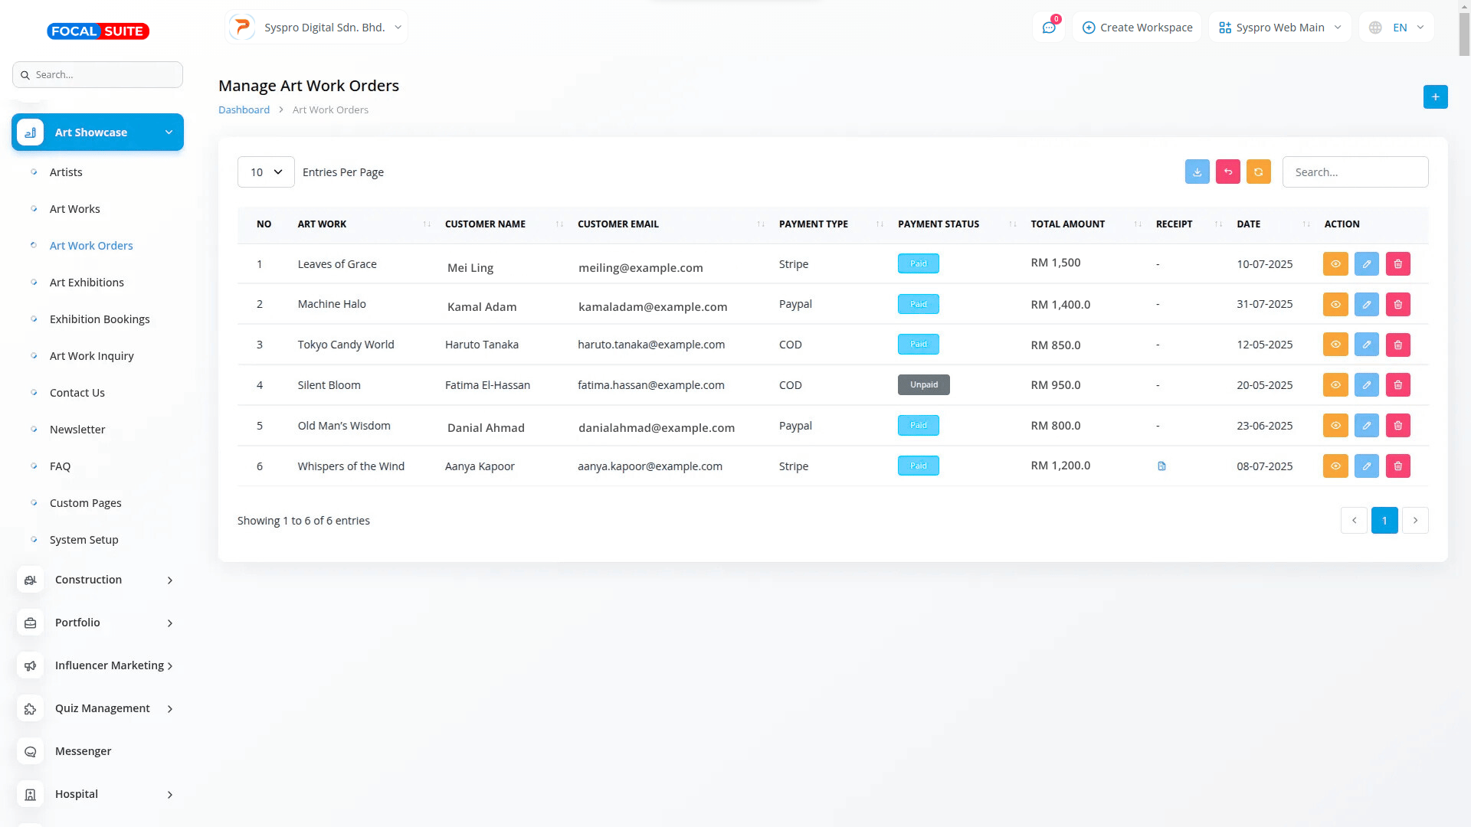Expand the Construction sidebar menu

[x=97, y=580]
